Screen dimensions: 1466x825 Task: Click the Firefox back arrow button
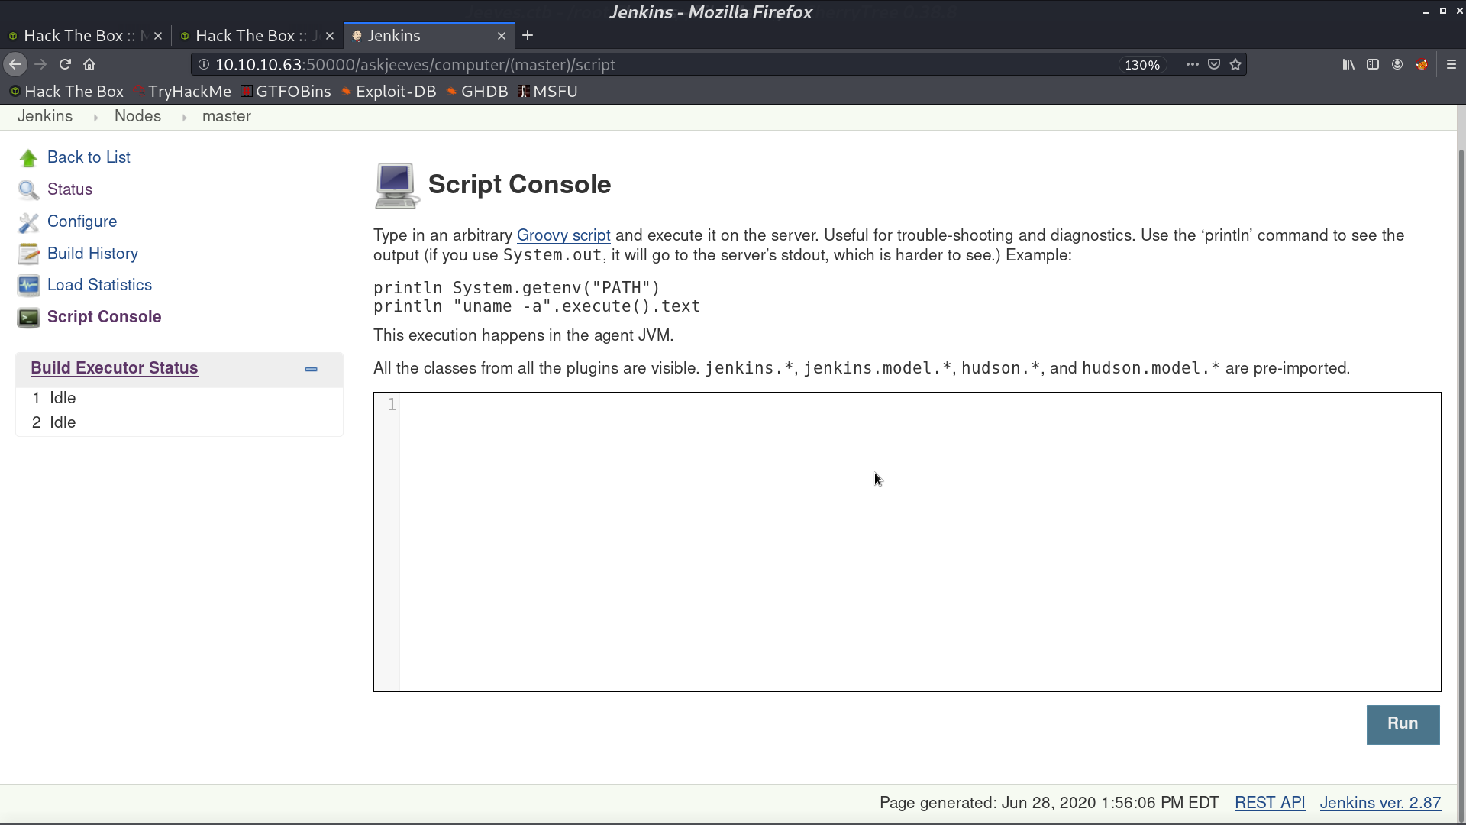15,65
